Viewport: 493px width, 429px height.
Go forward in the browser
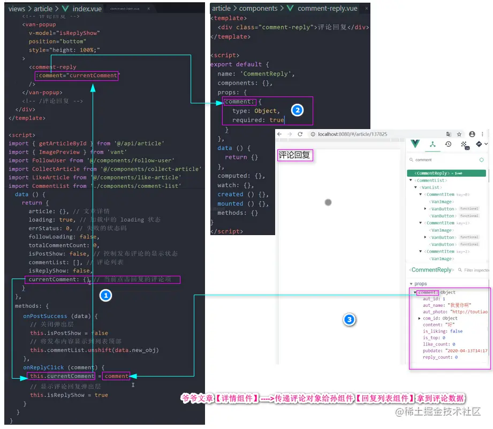pyautogui.click(x=290, y=134)
